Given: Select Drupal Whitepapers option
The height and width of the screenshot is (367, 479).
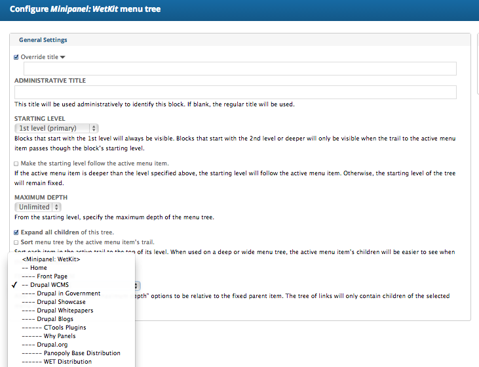Looking at the screenshot, I should click(x=71, y=311).
